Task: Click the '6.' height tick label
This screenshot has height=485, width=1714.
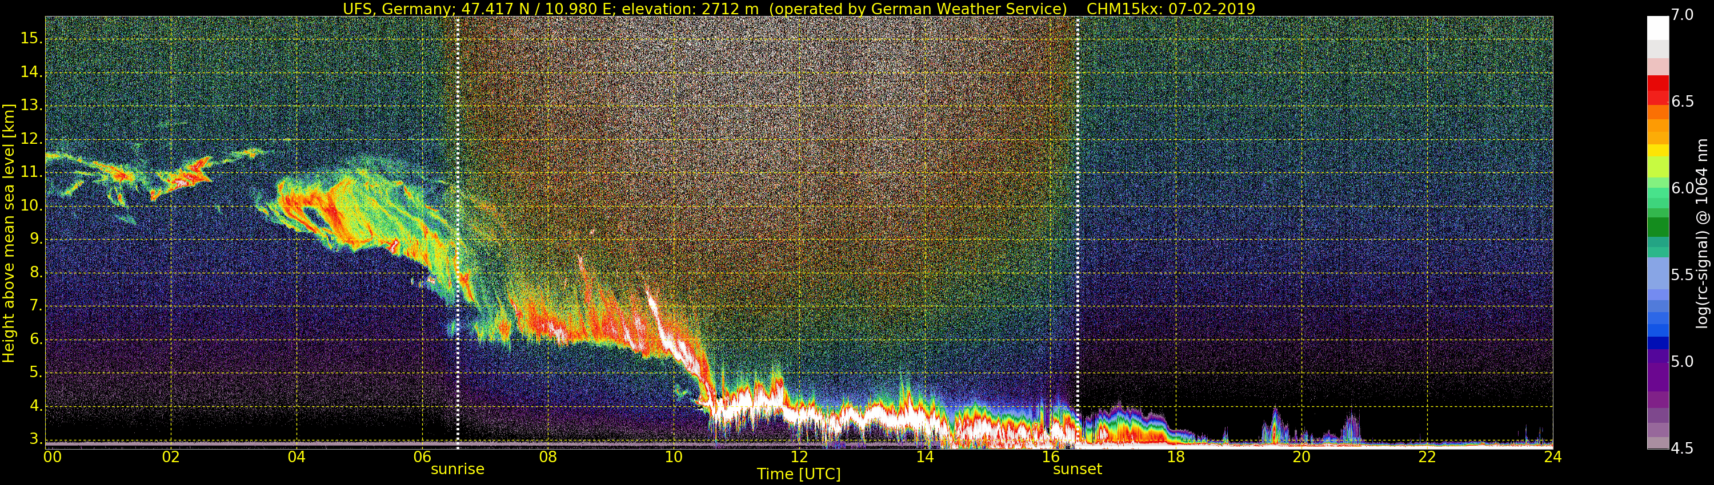Action: [x=35, y=339]
